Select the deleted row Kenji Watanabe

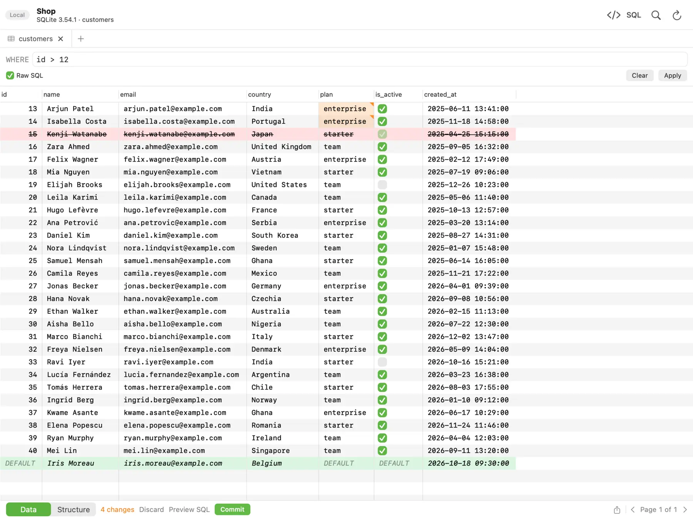coord(258,134)
